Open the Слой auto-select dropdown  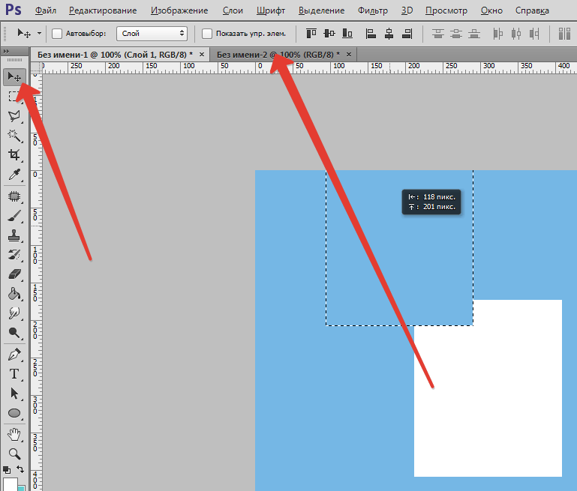152,34
